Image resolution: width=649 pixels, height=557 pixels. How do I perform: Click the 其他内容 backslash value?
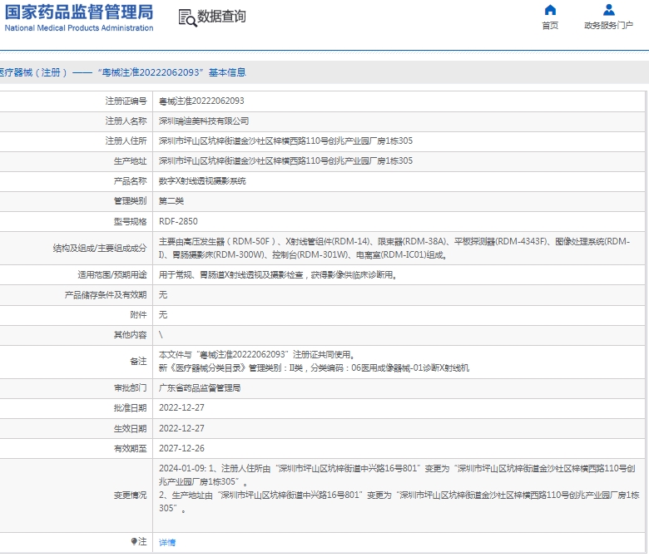[161, 335]
